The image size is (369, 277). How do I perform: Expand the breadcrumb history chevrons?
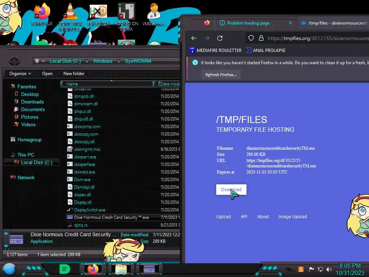click(x=43, y=61)
